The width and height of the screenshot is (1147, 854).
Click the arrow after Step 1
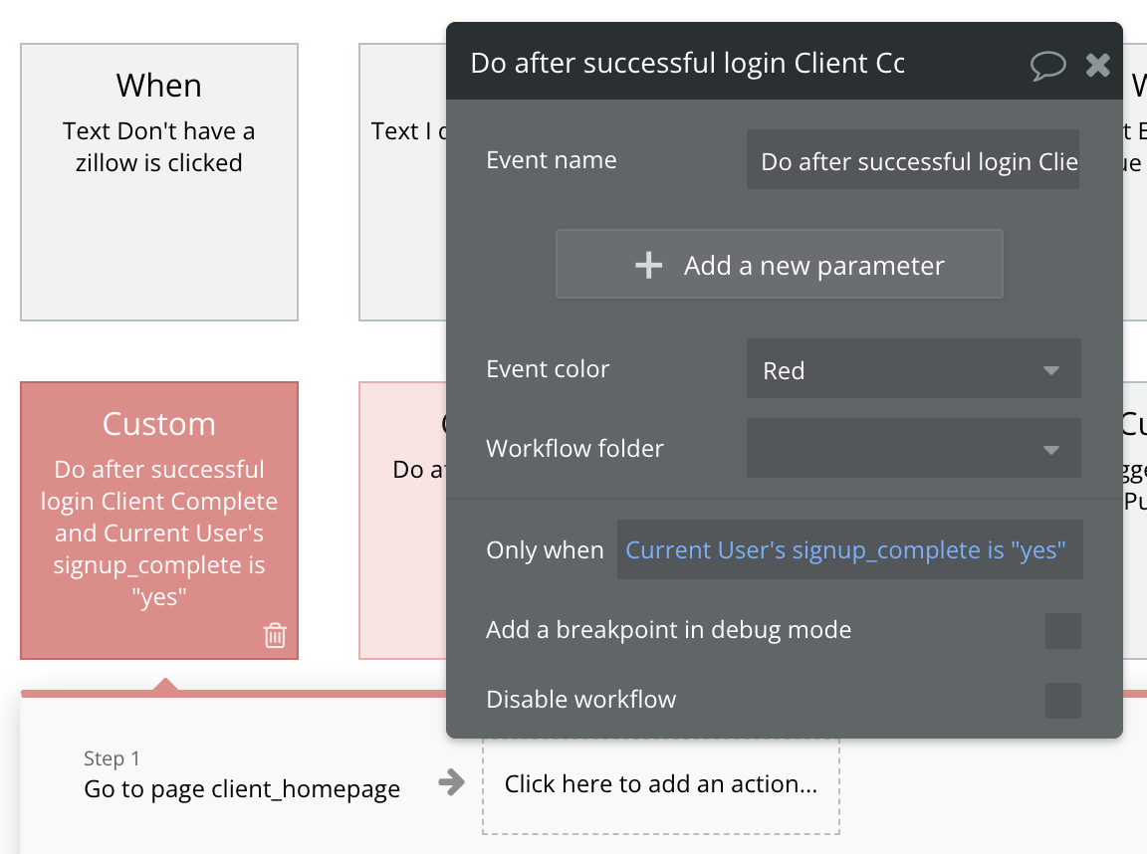coord(451,783)
